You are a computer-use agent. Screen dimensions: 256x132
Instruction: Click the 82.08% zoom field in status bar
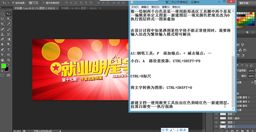17,131
